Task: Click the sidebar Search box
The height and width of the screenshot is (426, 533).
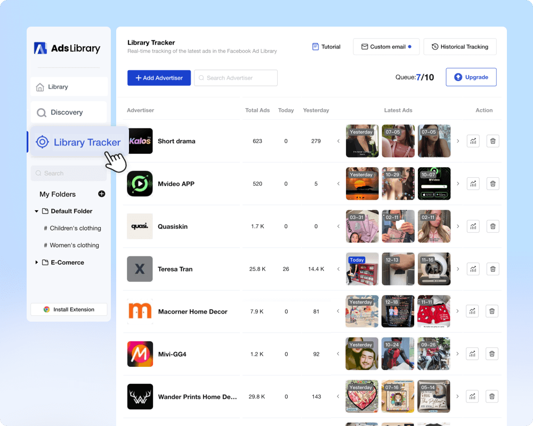Action: point(69,173)
